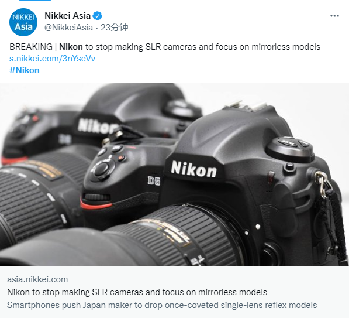Select the highlighted tab indicator at top
The height and width of the screenshot is (318, 349).
point(35,1)
